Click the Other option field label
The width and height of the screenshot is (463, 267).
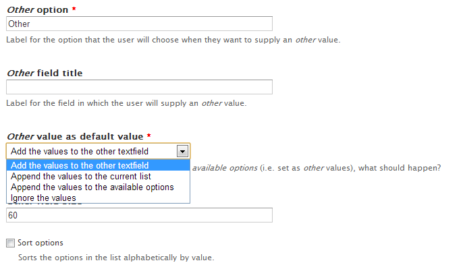38,9
